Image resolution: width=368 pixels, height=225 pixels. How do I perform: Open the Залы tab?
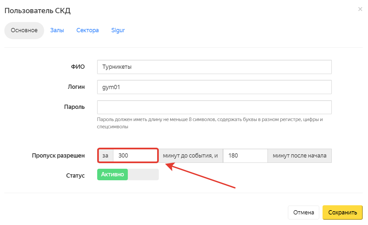[x=57, y=30]
